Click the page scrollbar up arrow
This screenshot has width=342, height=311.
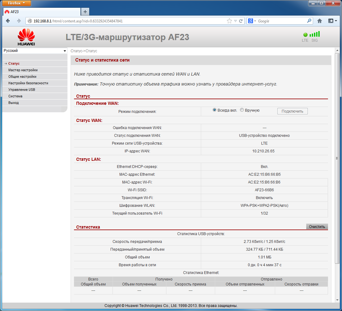[x=337, y=50]
